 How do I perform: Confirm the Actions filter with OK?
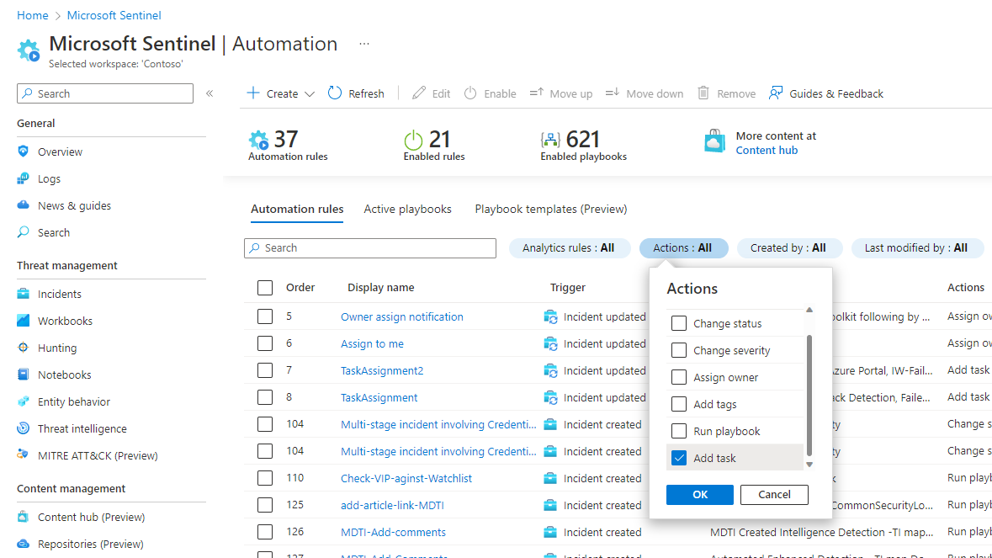699,494
